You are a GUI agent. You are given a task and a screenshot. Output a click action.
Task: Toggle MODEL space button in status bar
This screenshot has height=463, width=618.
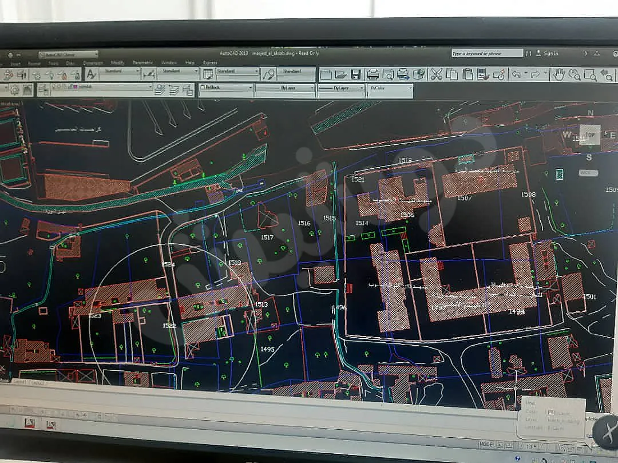(x=487, y=444)
